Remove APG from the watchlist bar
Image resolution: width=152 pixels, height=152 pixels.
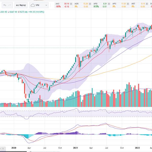coord(109,4)
